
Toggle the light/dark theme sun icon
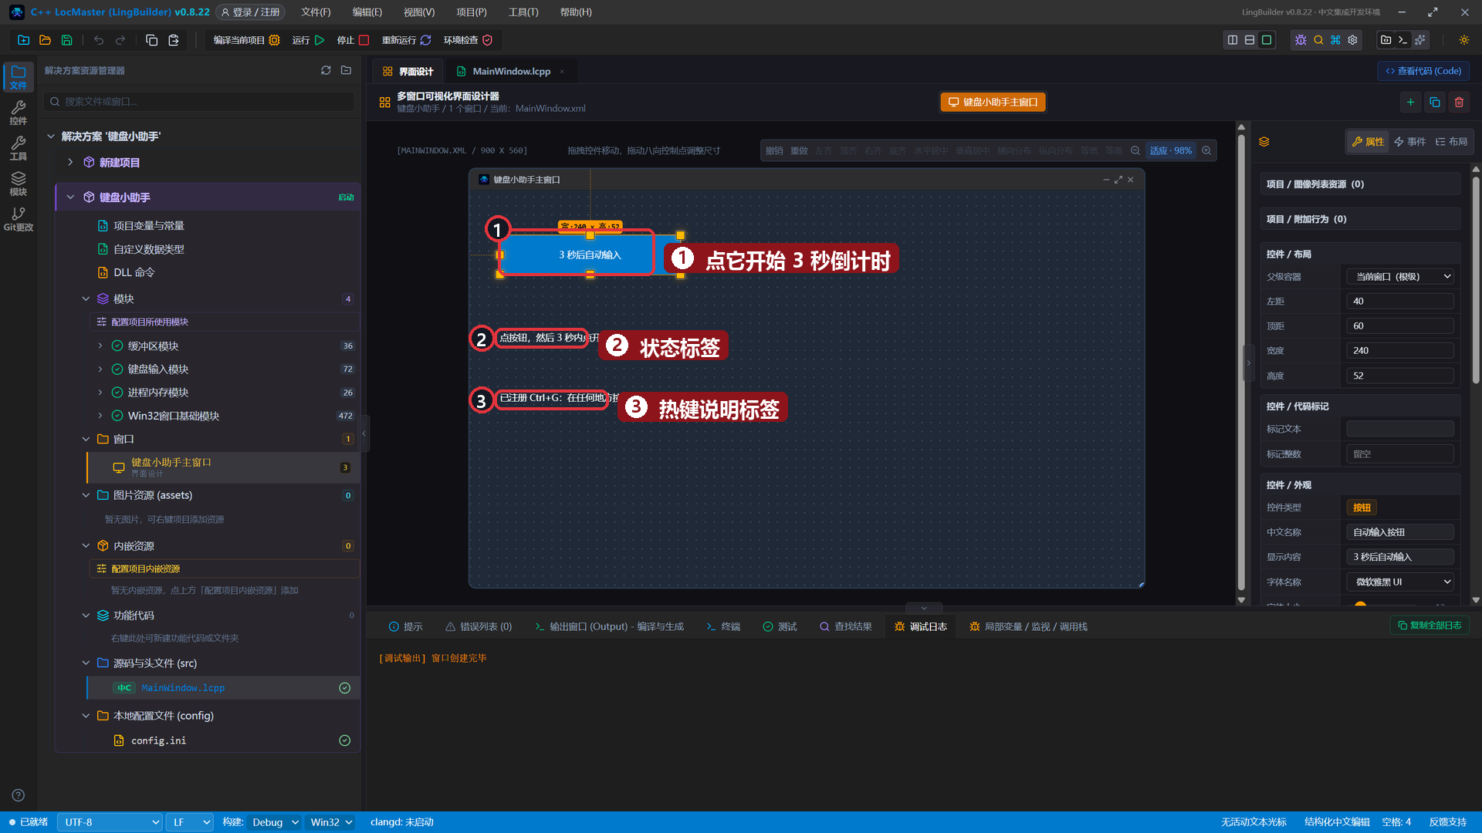[x=1463, y=40]
